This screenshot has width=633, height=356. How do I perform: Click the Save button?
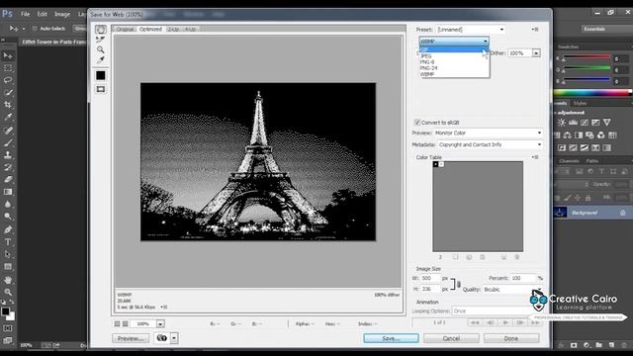[391, 338]
